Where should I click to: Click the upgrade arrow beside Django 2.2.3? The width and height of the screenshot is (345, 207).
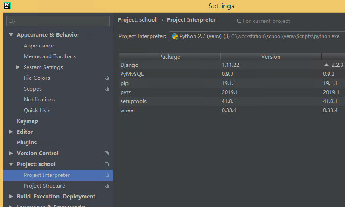pyautogui.click(x=326, y=65)
